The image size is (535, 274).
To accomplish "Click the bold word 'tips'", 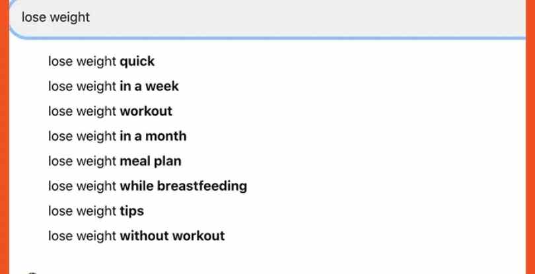I will click(131, 211).
